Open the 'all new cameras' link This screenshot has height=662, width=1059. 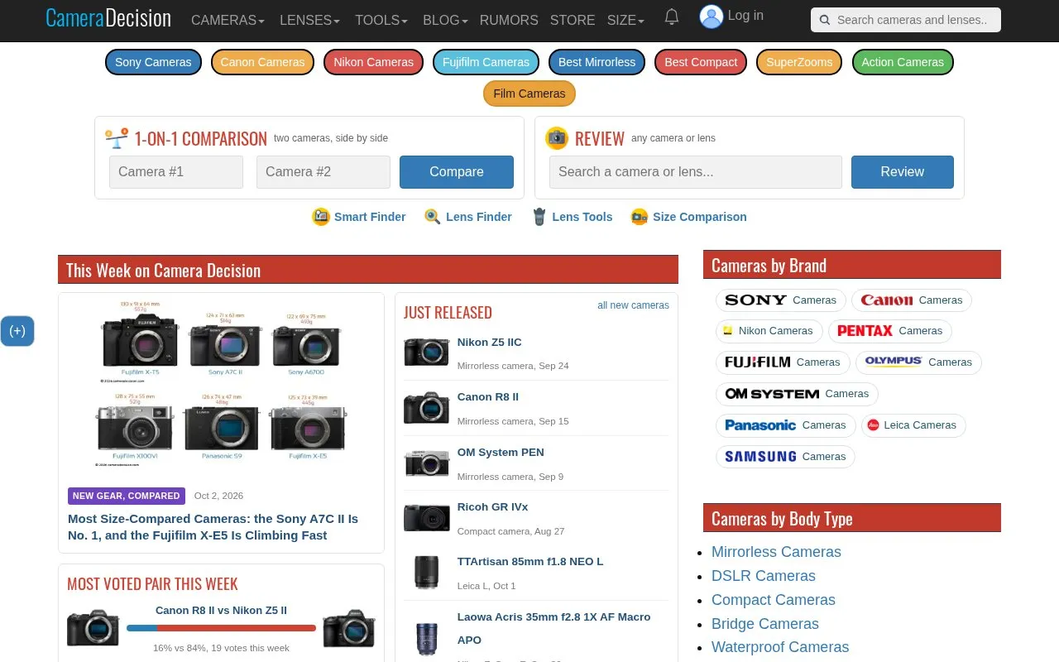[634, 305]
